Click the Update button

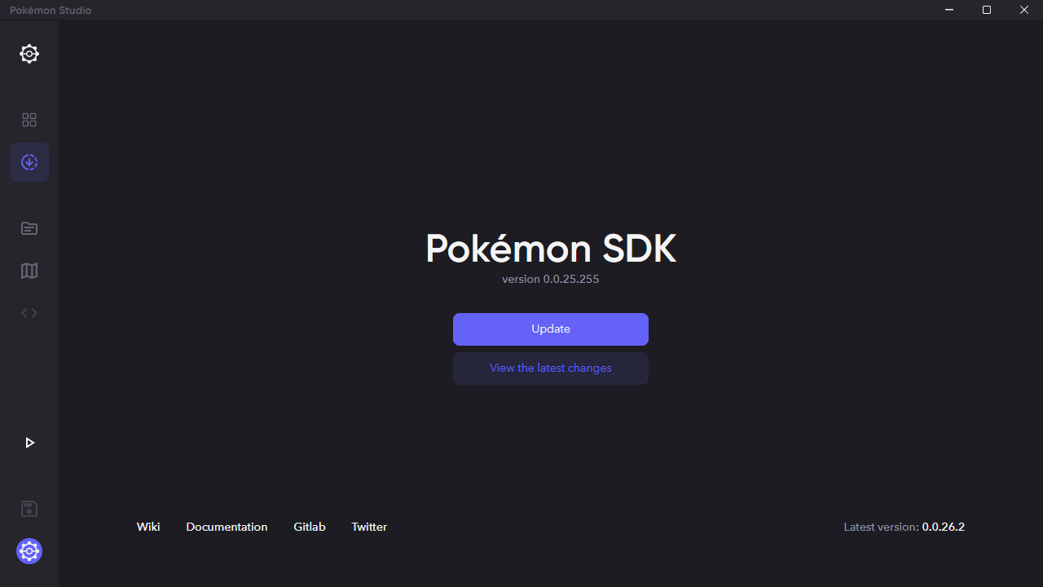tap(551, 329)
